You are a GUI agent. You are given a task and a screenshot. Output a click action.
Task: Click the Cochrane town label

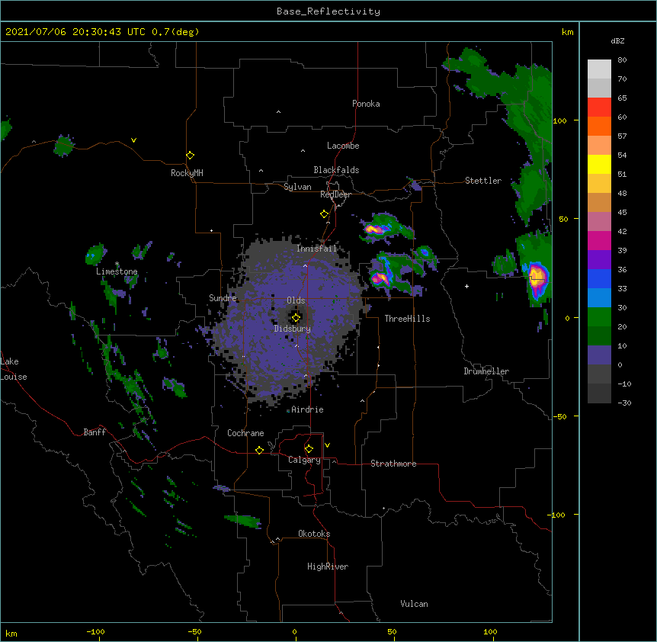[245, 433]
